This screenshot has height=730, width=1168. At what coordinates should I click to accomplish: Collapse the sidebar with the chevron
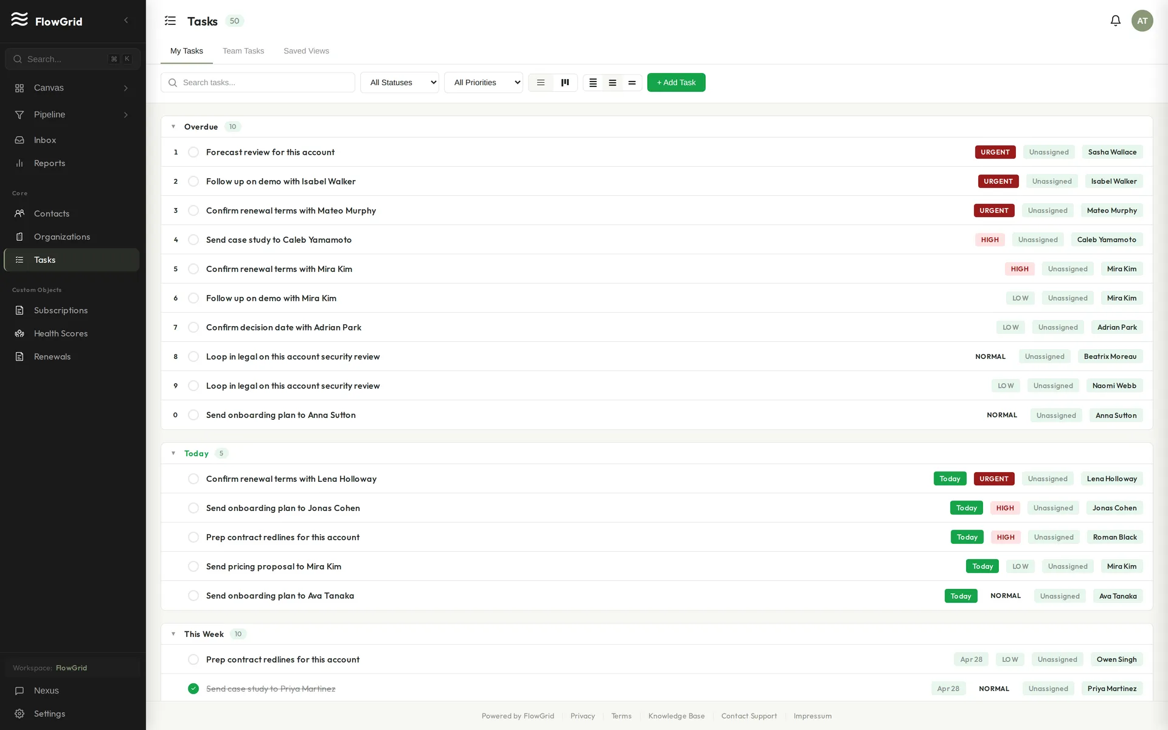126,20
